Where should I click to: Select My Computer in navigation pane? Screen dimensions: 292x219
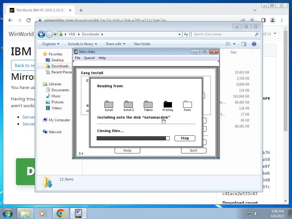pos(59,120)
